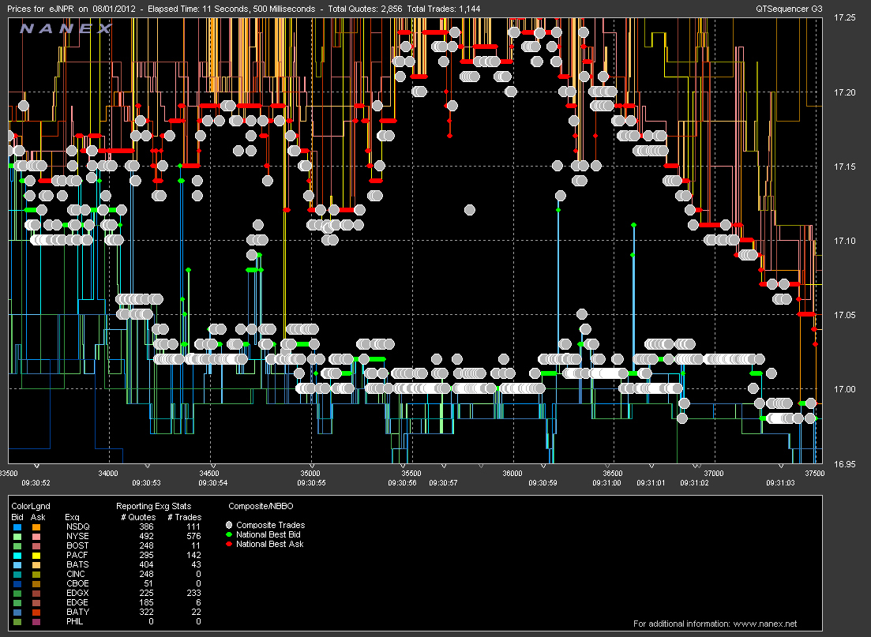The width and height of the screenshot is (871, 637).
Task: Click the National Best Ask red dot
Action: point(229,544)
